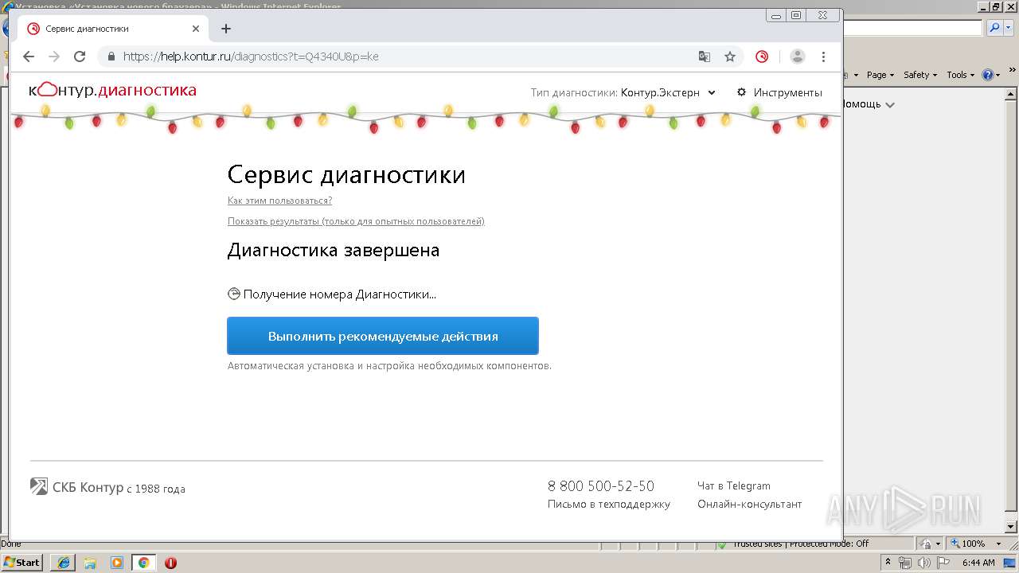1019x573 pixels.
Task: Click Выполнить рекомендуемые действия button
Action: tap(383, 336)
